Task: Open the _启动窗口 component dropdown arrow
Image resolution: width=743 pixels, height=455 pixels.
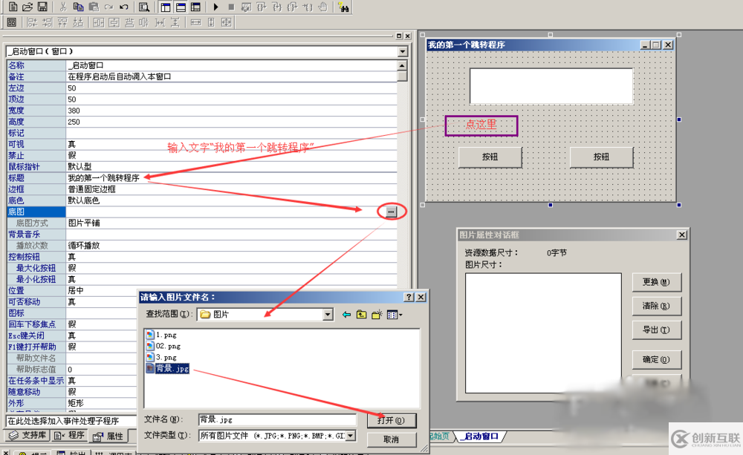Action: pyautogui.click(x=402, y=51)
